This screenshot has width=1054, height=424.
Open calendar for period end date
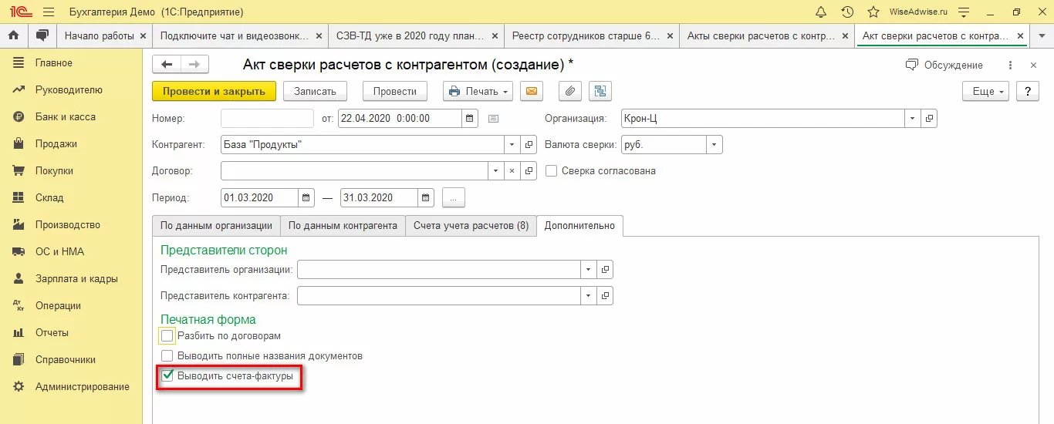pos(426,197)
